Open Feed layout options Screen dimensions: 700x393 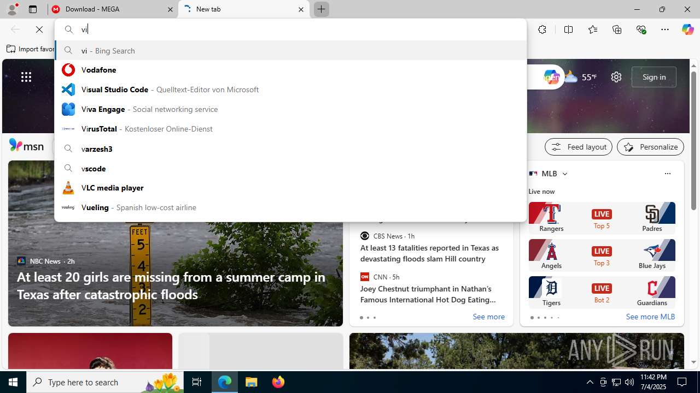click(x=579, y=147)
